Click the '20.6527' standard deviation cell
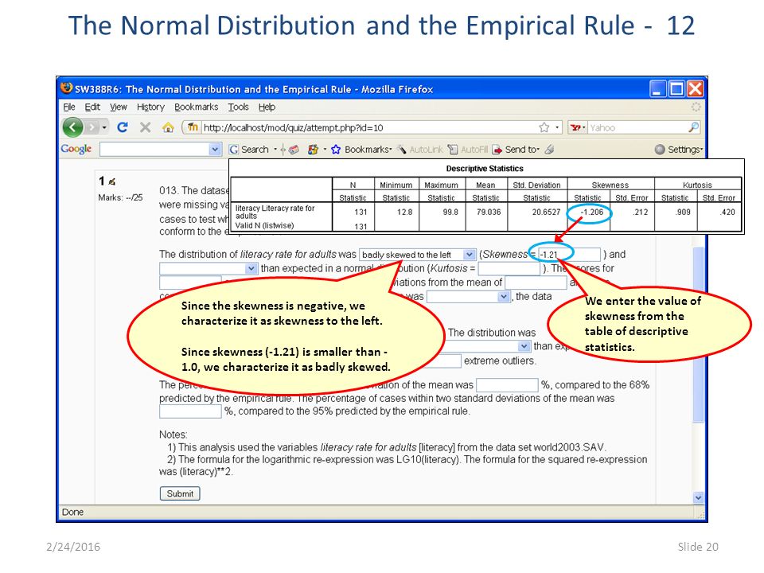The height and width of the screenshot is (573, 764). tap(546, 212)
